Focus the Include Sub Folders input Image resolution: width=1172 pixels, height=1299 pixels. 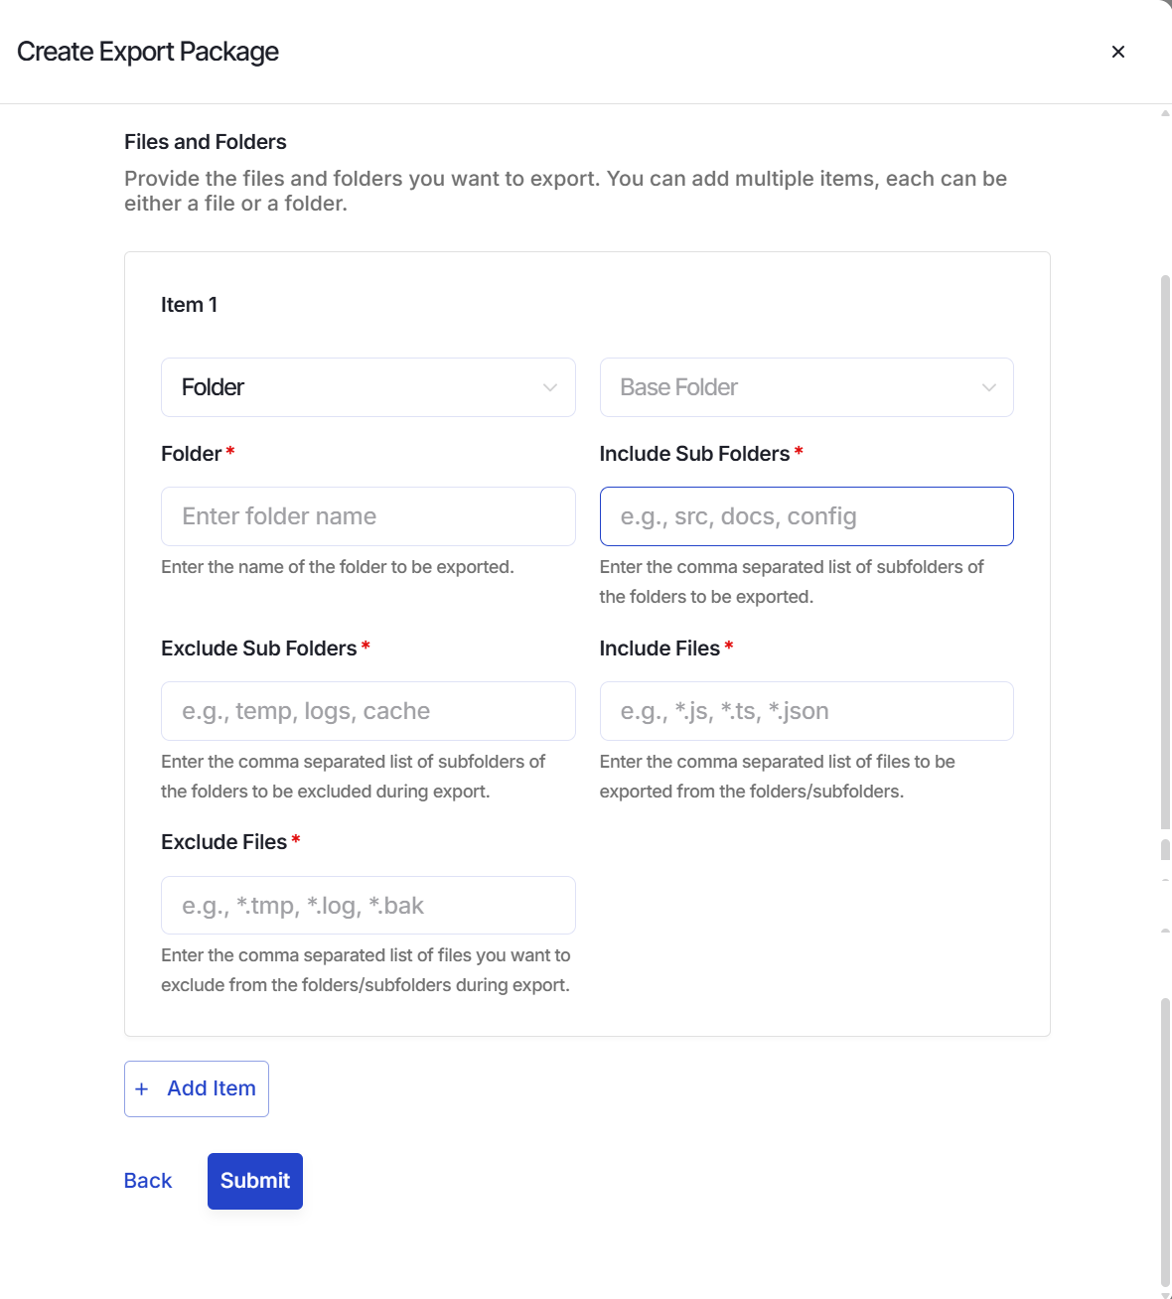tap(806, 516)
